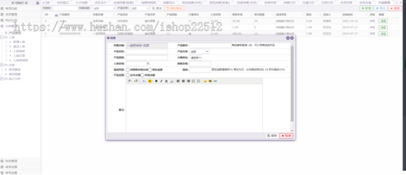Sort the table by 添加时间 column arrows
Image resolution: width=406 pixels, height=175 pixels.
coord(367,15)
